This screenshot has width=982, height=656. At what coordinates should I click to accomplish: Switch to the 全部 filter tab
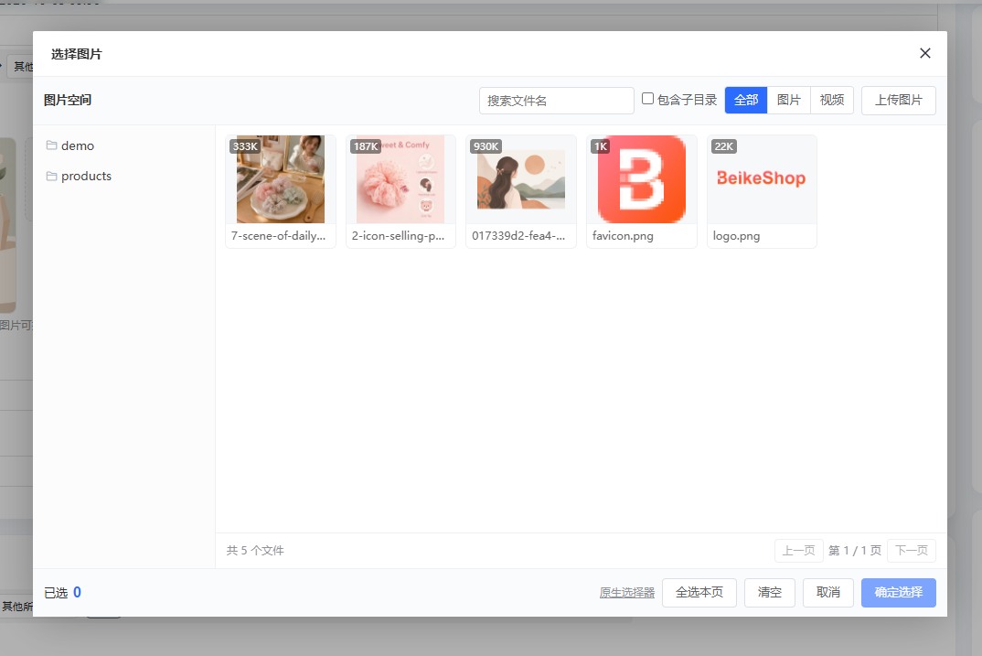pyautogui.click(x=746, y=101)
